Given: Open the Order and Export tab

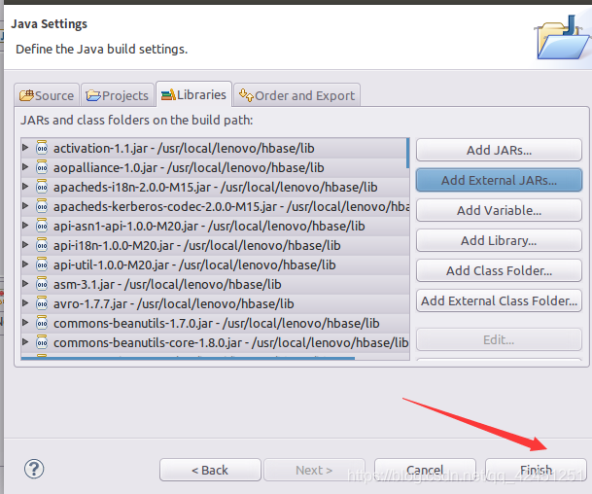Looking at the screenshot, I should [296, 95].
